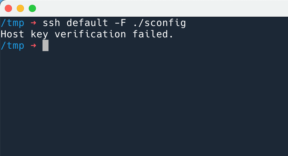Click the word ssh in the command
The image size is (288, 156).
tap(51, 23)
